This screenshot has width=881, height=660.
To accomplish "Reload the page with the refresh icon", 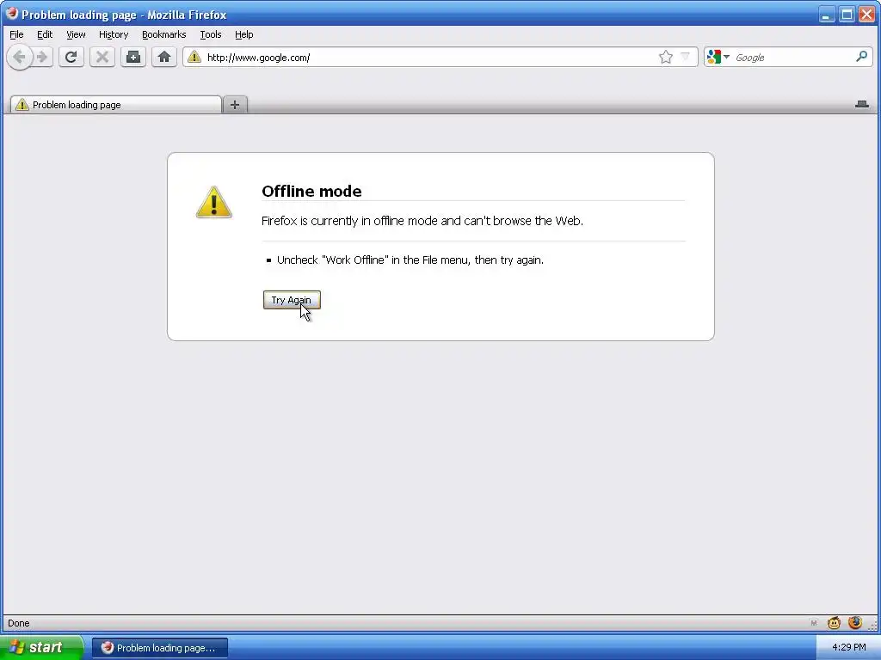I will pyautogui.click(x=71, y=58).
